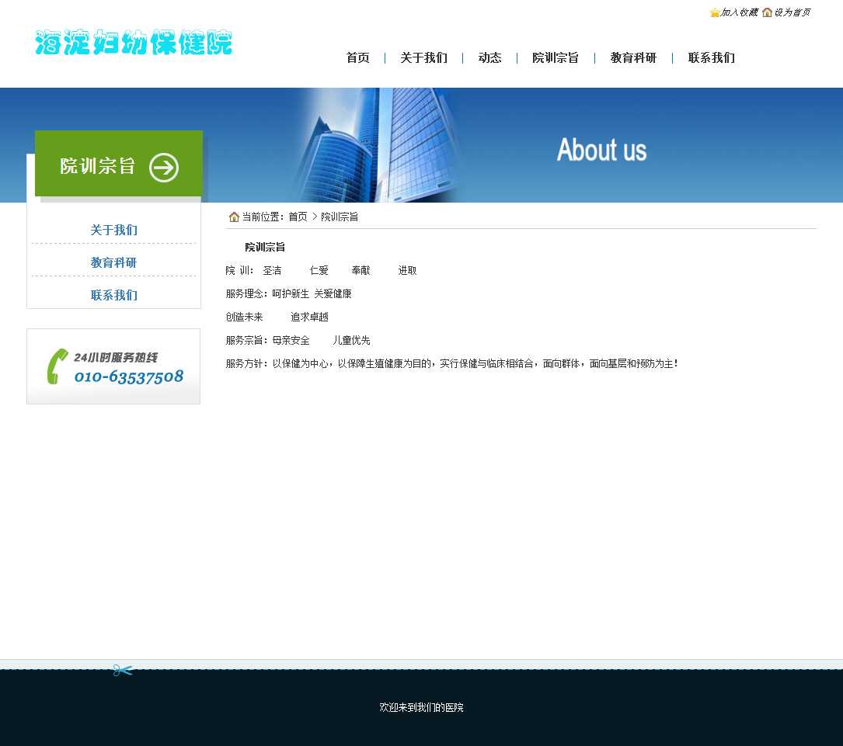843x746 pixels.
Task: Click 关于我们 link in the left sidebar
Action: point(113,231)
